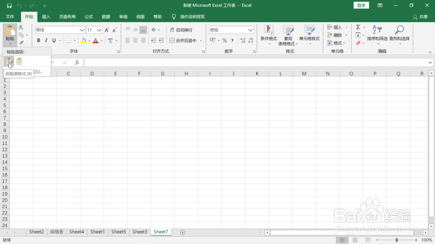Switch to the 成绩表 sheet tab
The height and width of the screenshot is (244, 435).
57,232
